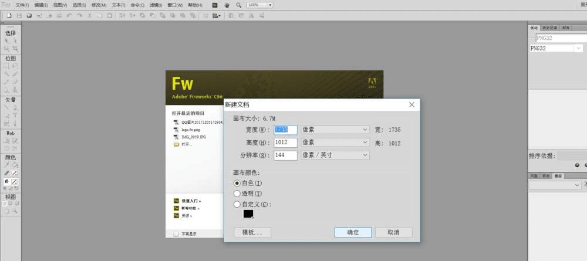Switch to Standard Screen view mode
This screenshot has height=261, width=587.
click(5, 204)
